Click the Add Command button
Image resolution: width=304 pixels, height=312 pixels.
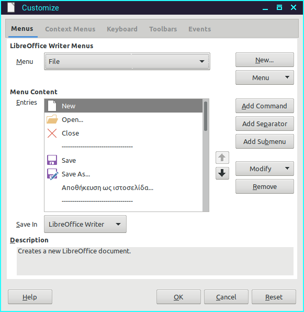click(264, 106)
